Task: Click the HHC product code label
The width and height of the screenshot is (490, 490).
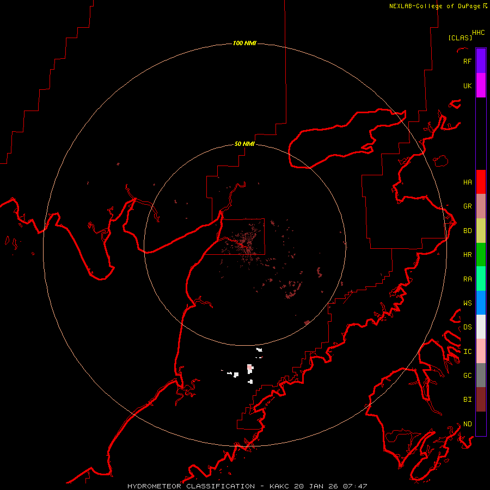Action: [x=478, y=33]
